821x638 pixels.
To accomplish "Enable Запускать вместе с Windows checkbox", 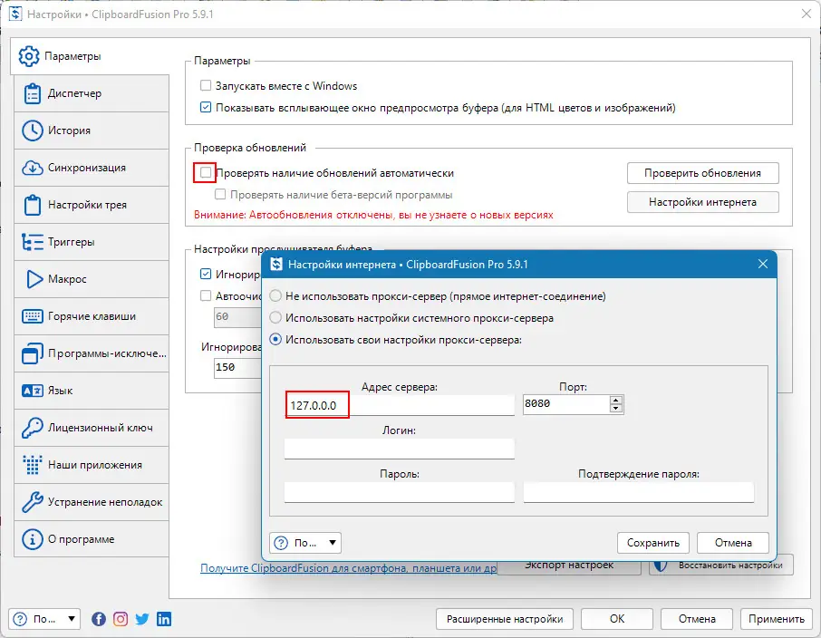I will pyautogui.click(x=206, y=85).
